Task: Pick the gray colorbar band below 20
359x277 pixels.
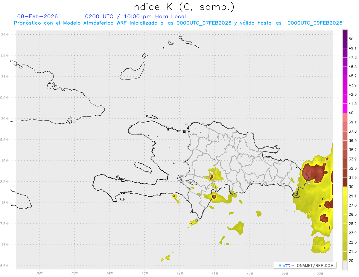Action: (x=345, y=265)
